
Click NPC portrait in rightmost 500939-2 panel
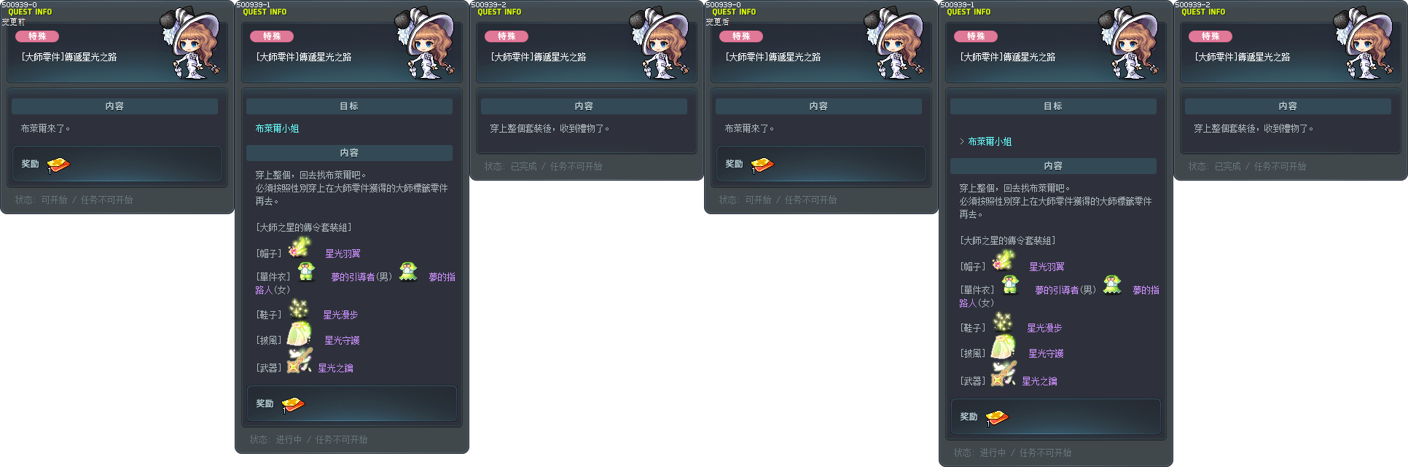pyautogui.click(x=1364, y=43)
